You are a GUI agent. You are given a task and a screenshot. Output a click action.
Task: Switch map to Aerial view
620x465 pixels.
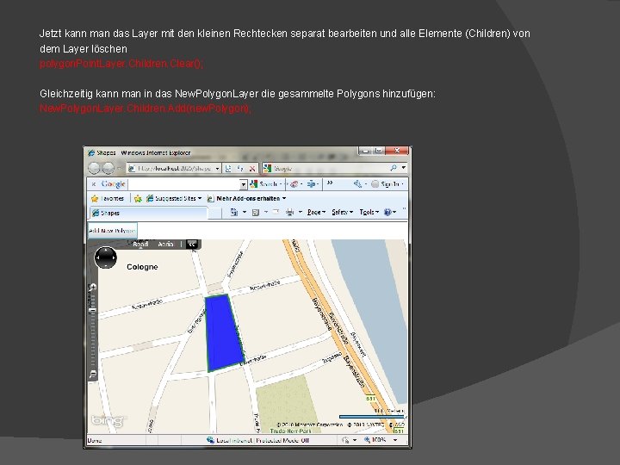pyautogui.click(x=165, y=245)
